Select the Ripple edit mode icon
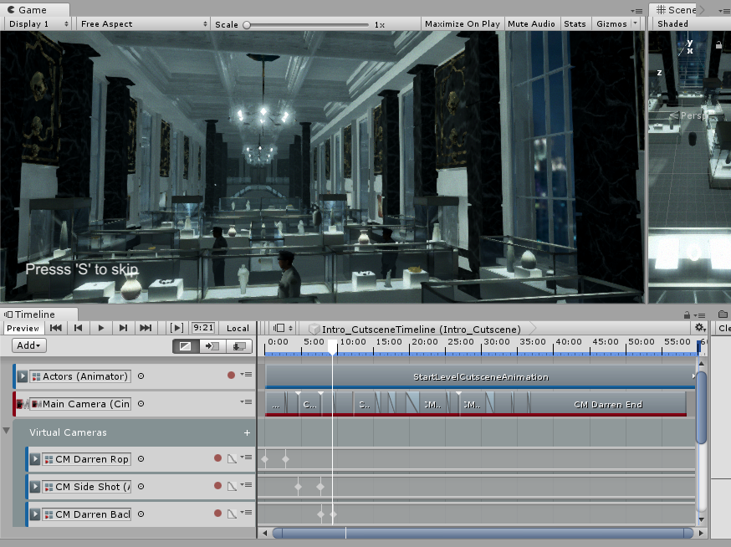 tap(212, 346)
